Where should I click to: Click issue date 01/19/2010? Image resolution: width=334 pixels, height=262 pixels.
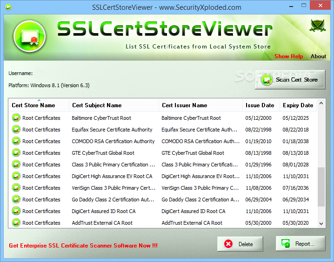point(258,141)
